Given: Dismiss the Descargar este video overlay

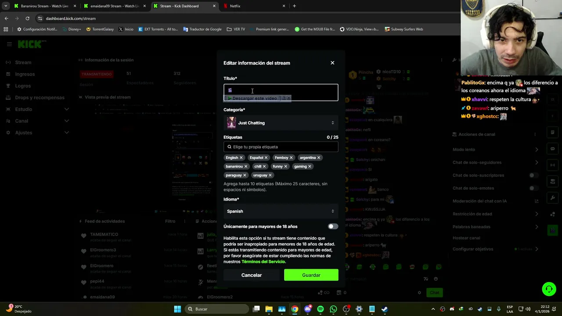Looking at the screenshot, I should (289, 98).
